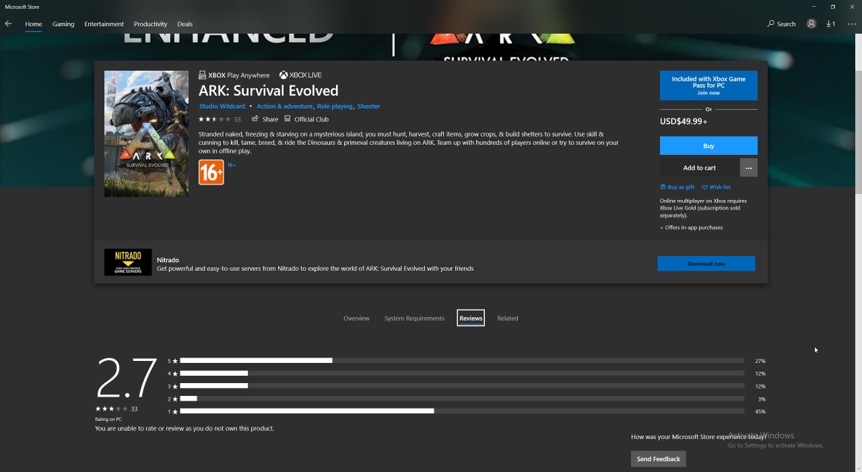Show the Overview section
862x472 pixels.
[356, 318]
